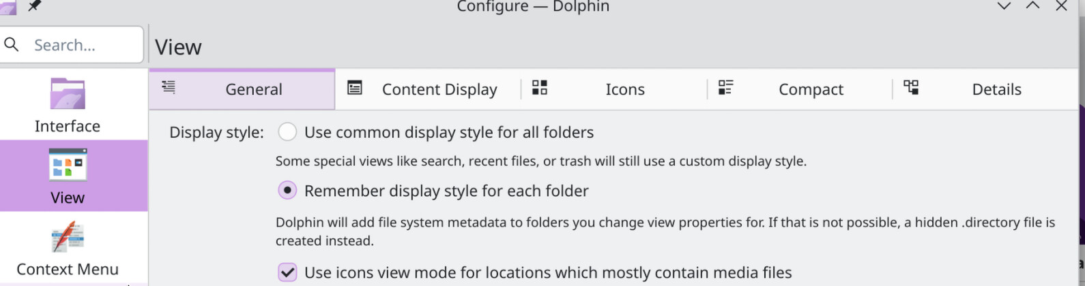Click the General tab icon
The height and width of the screenshot is (286, 1085).
pyautogui.click(x=169, y=87)
